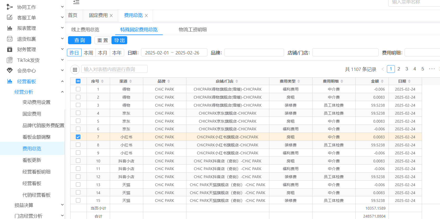Uncheck the checkbox for row 7
The image size is (440, 219).
(x=78, y=137)
